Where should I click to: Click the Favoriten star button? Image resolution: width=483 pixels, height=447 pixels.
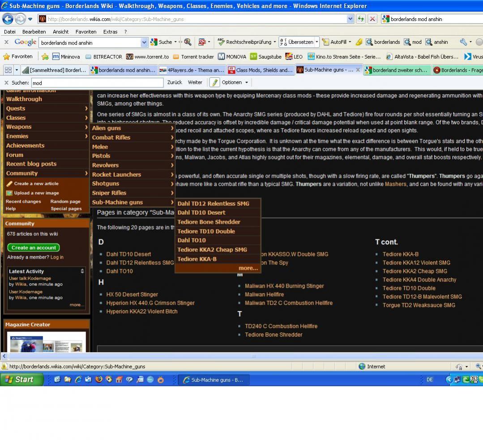tap(17, 57)
